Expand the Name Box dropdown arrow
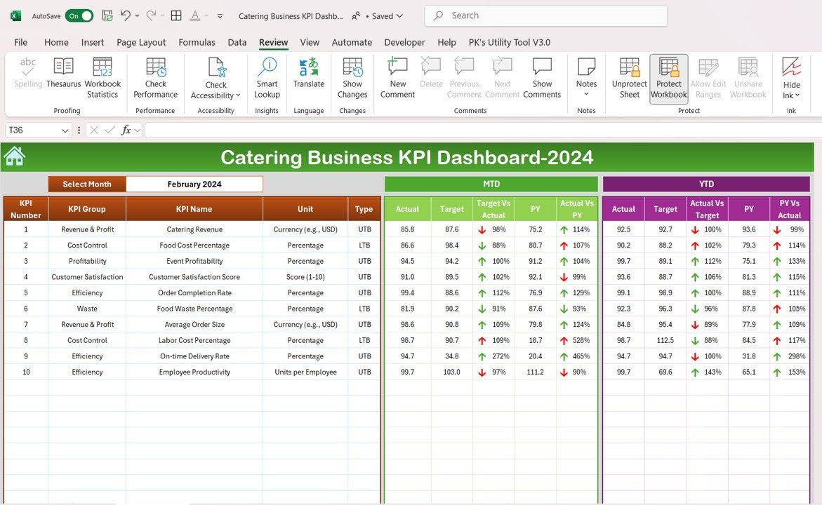822x505 pixels. pyautogui.click(x=65, y=130)
